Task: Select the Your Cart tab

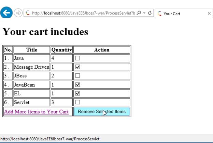Action: pyautogui.click(x=184, y=14)
